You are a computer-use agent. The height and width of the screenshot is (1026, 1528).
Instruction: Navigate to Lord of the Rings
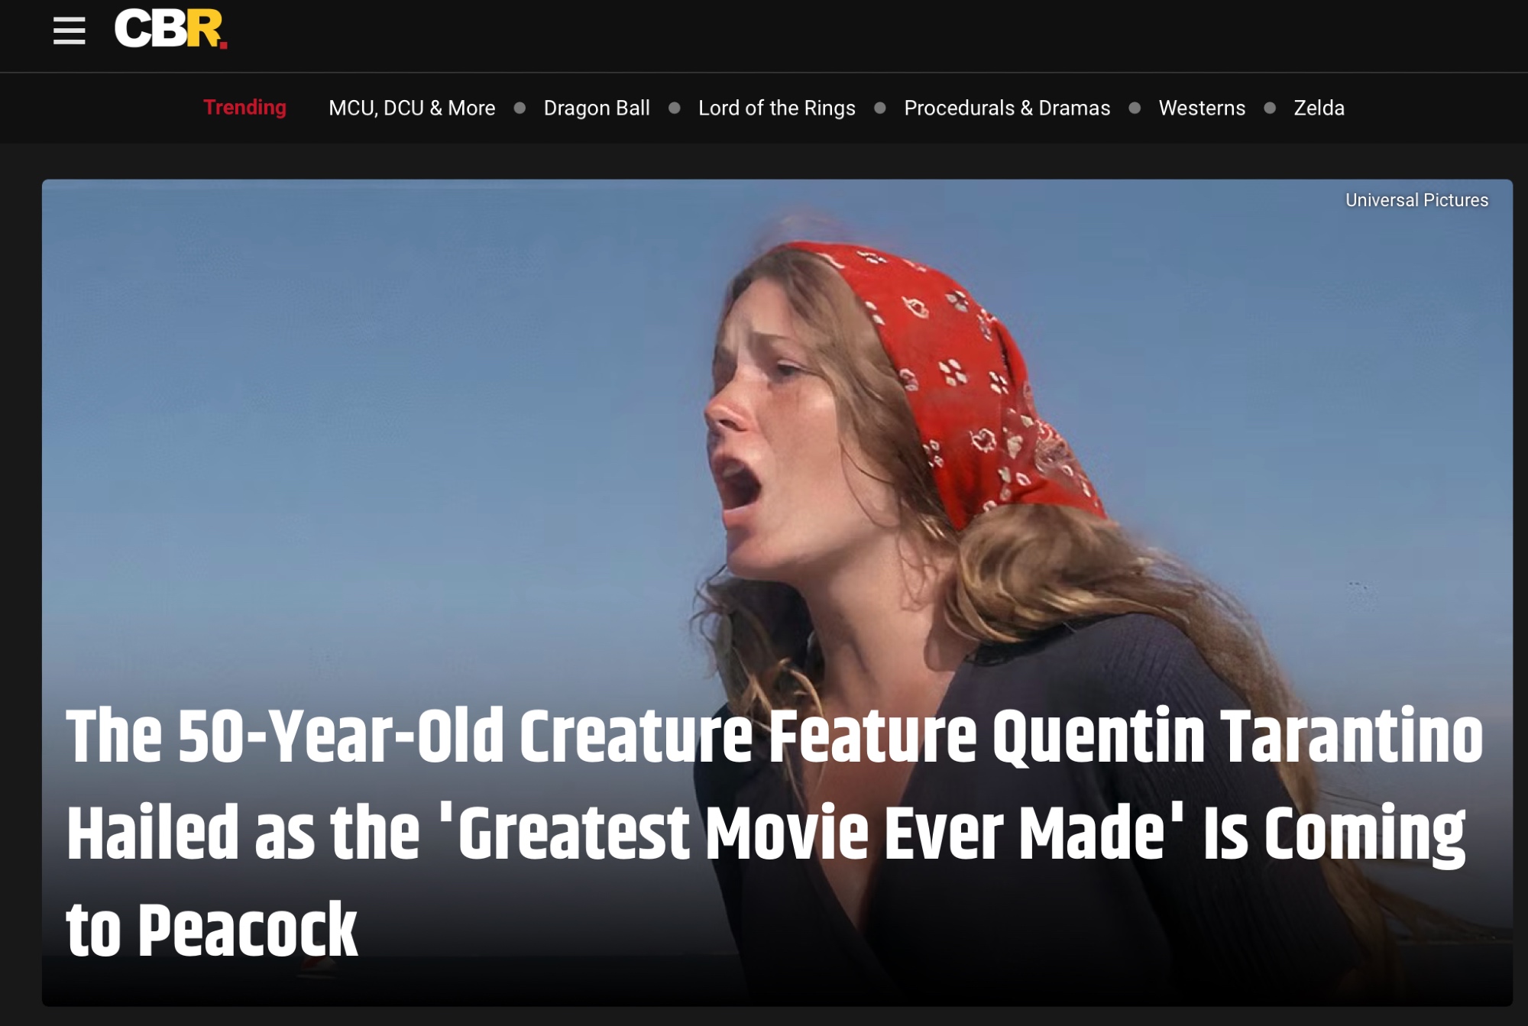(776, 108)
